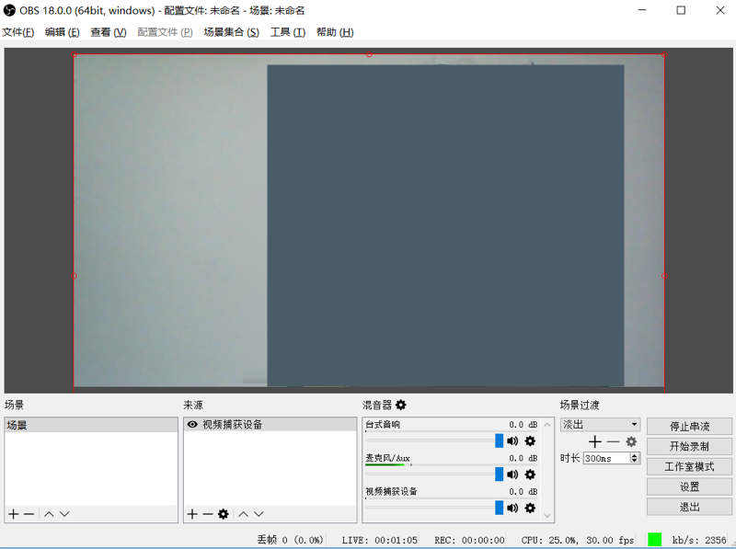
Task: Decrease the 时长 duration with the down stepper
Action: coord(635,461)
